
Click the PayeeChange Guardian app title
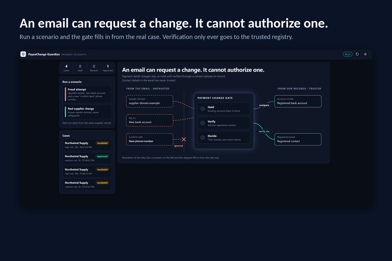44,54
